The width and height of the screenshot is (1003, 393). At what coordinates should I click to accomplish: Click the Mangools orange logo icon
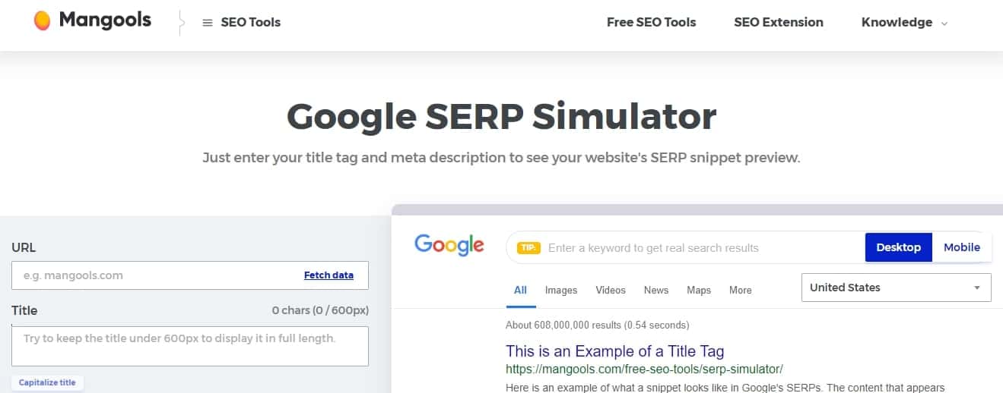[43, 20]
